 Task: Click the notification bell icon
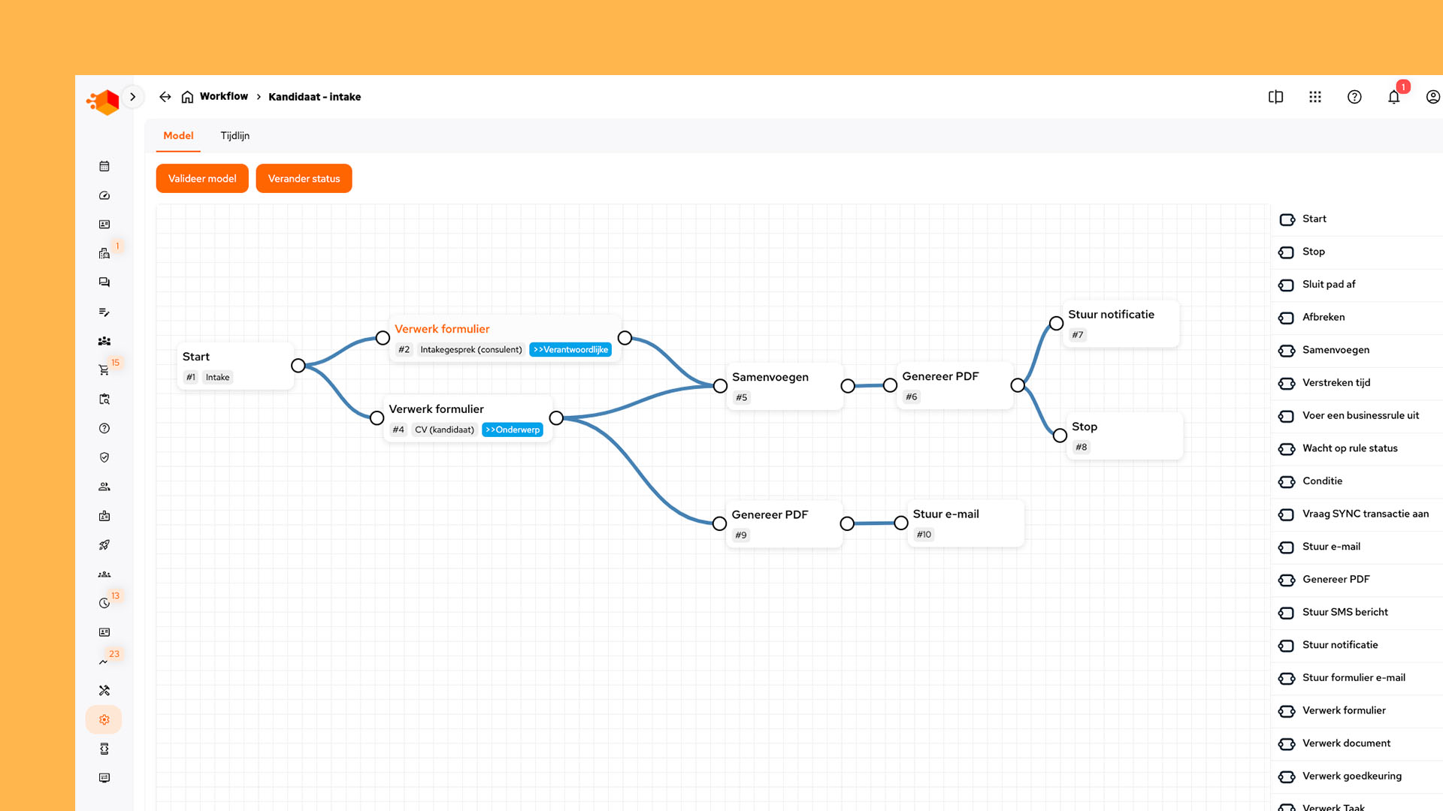(1393, 97)
